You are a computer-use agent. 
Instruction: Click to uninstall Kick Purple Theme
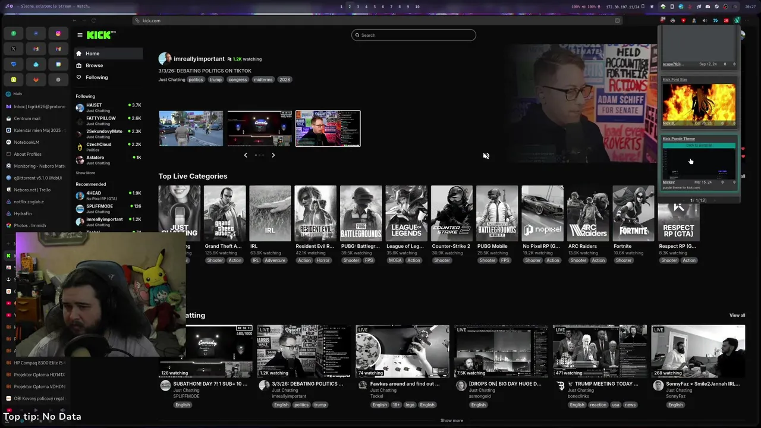coord(699,145)
